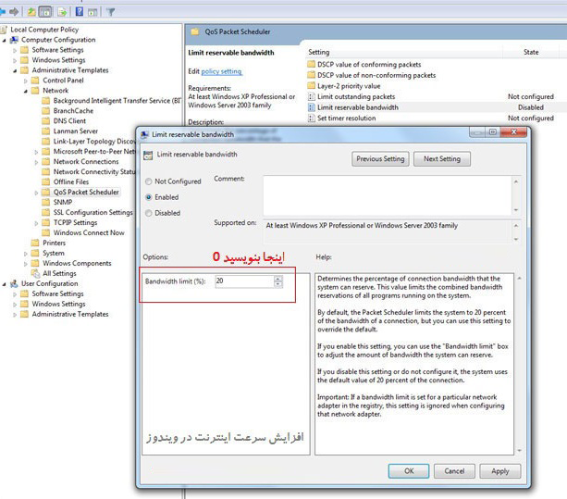Cancel the Limit reservable bandwidth dialog
The width and height of the screenshot is (567, 499).
tap(454, 471)
